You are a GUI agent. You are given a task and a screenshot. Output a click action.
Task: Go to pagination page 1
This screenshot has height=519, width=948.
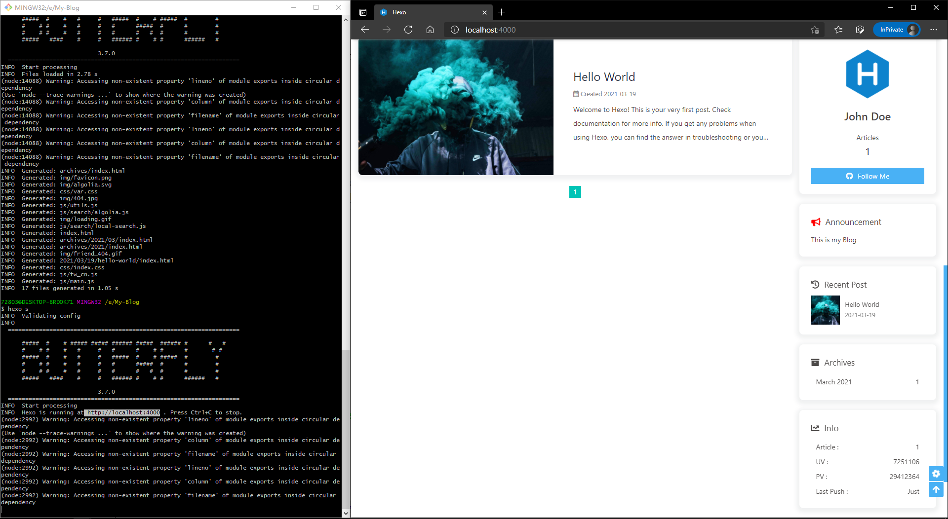pyautogui.click(x=575, y=192)
